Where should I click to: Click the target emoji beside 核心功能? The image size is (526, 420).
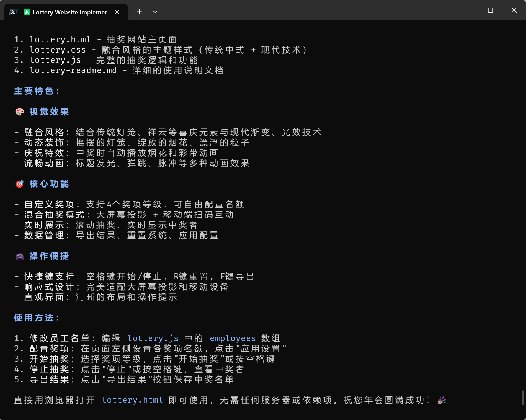pyautogui.click(x=20, y=184)
